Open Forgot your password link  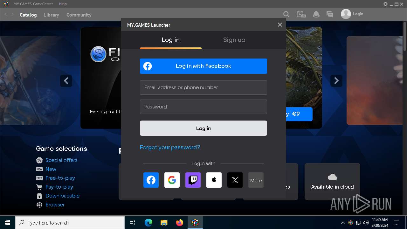pos(170,147)
